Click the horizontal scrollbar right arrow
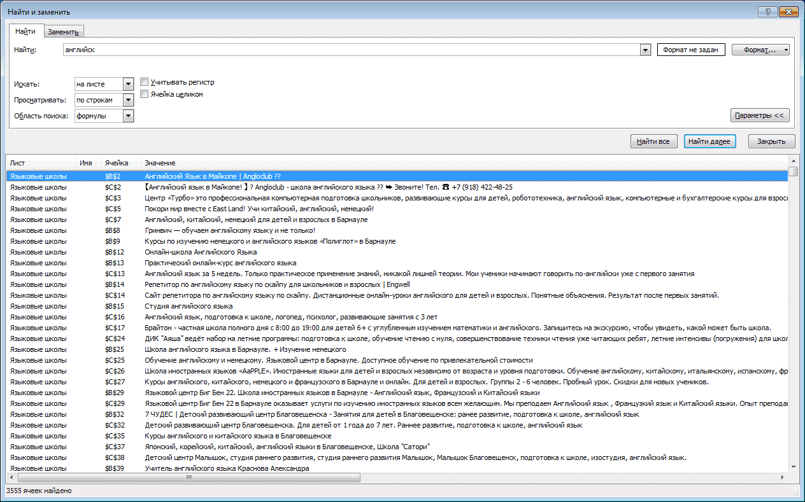The width and height of the screenshot is (805, 502). click(x=783, y=477)
